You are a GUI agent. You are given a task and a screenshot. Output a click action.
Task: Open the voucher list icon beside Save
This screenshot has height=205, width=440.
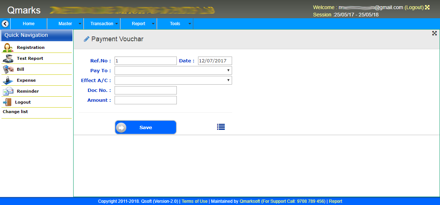[221, 127]
